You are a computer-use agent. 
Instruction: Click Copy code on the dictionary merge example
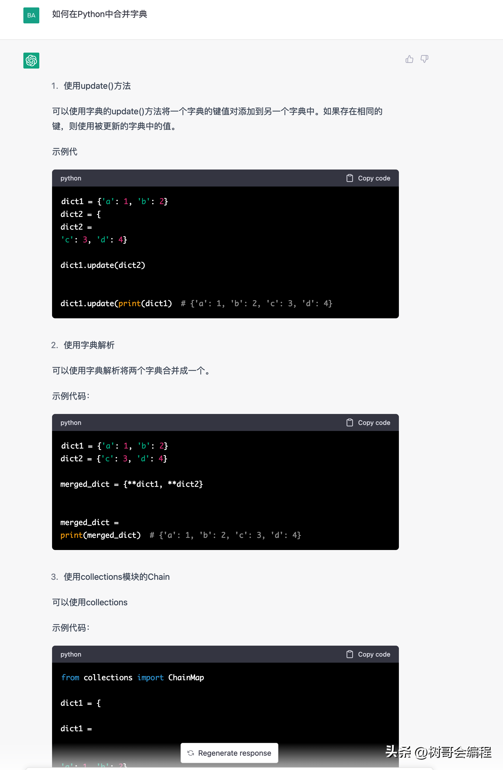[374, 422]
